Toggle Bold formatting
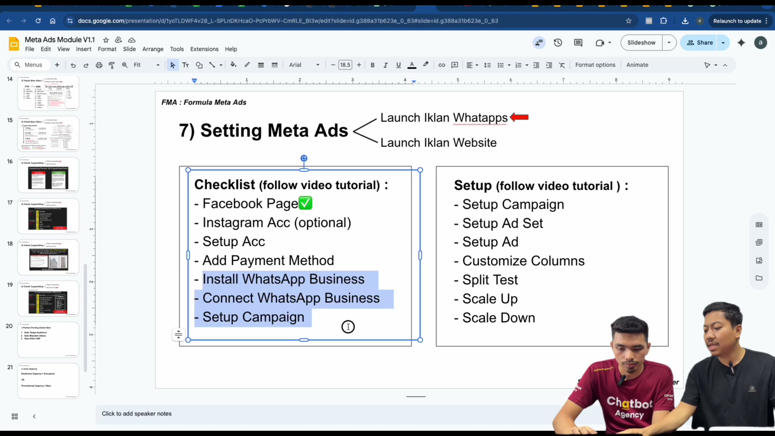The height and width of the screenshot is (436, 775). click(373, 65)
